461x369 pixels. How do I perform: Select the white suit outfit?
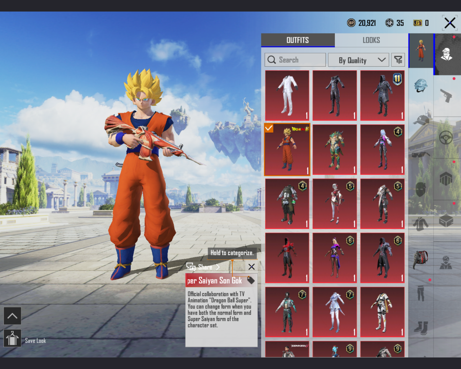click(287, 95)
